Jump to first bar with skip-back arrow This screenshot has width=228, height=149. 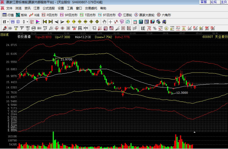click(45, 22)
